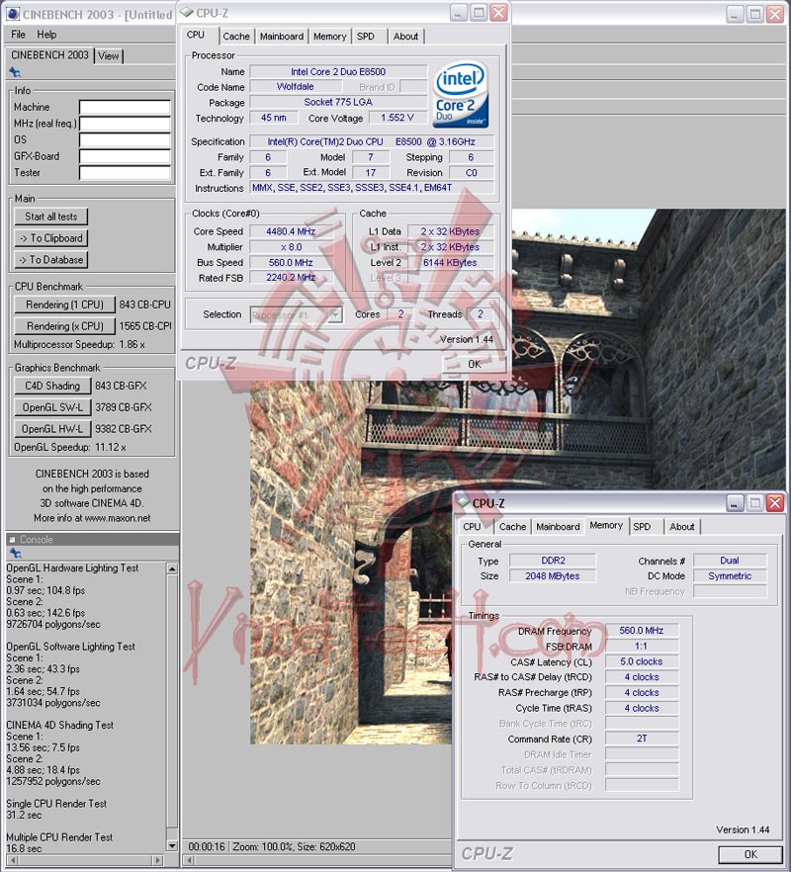Click the Machine input field
The image size is (791, 872).
click(x=125, y=107)
